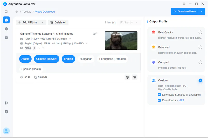The height and width of the screenshot is (138, 208).
Task: Deselect English subtitle chip
Action: click(x=68, y=59)
